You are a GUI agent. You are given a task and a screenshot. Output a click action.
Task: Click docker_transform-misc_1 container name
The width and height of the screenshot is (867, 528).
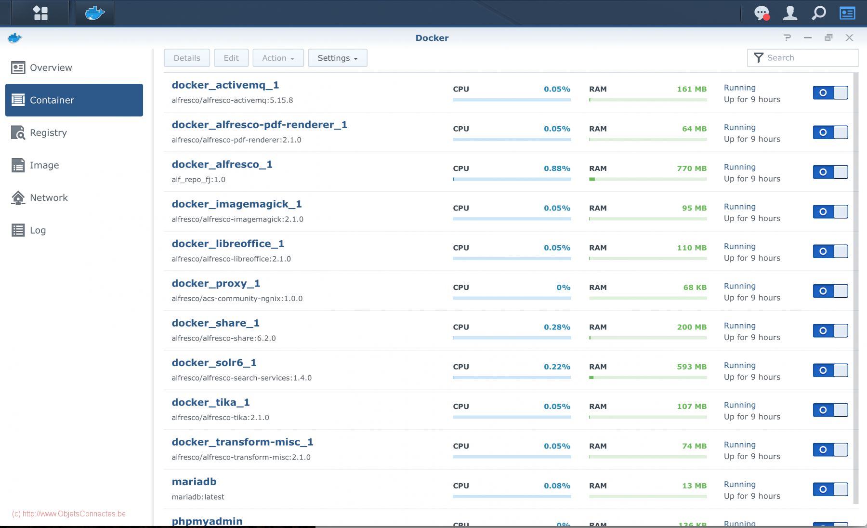pos(242,442)
